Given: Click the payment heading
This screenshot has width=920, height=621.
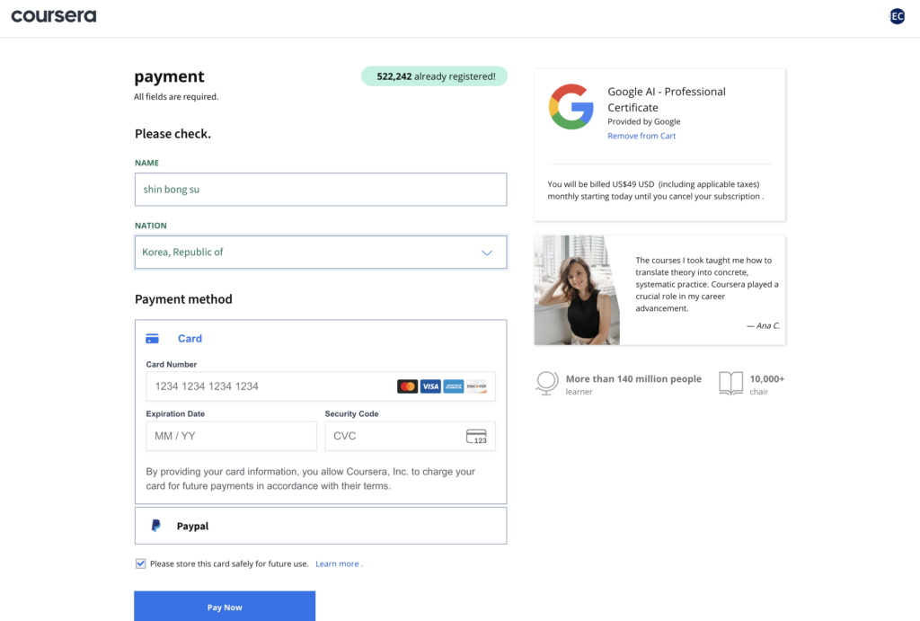Looking at the screenshot, I should [169, 76].
